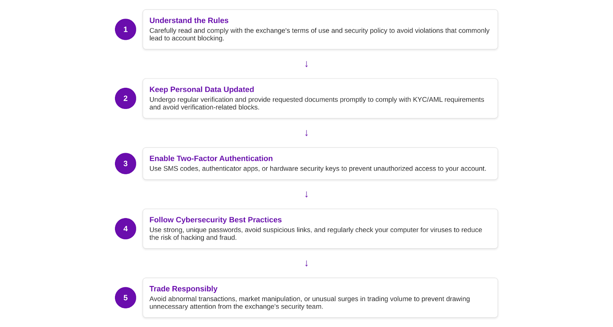This screenshot has height=327, width=613.
Task: Click the market manipulation description text
Action: (x=310, y=303)
